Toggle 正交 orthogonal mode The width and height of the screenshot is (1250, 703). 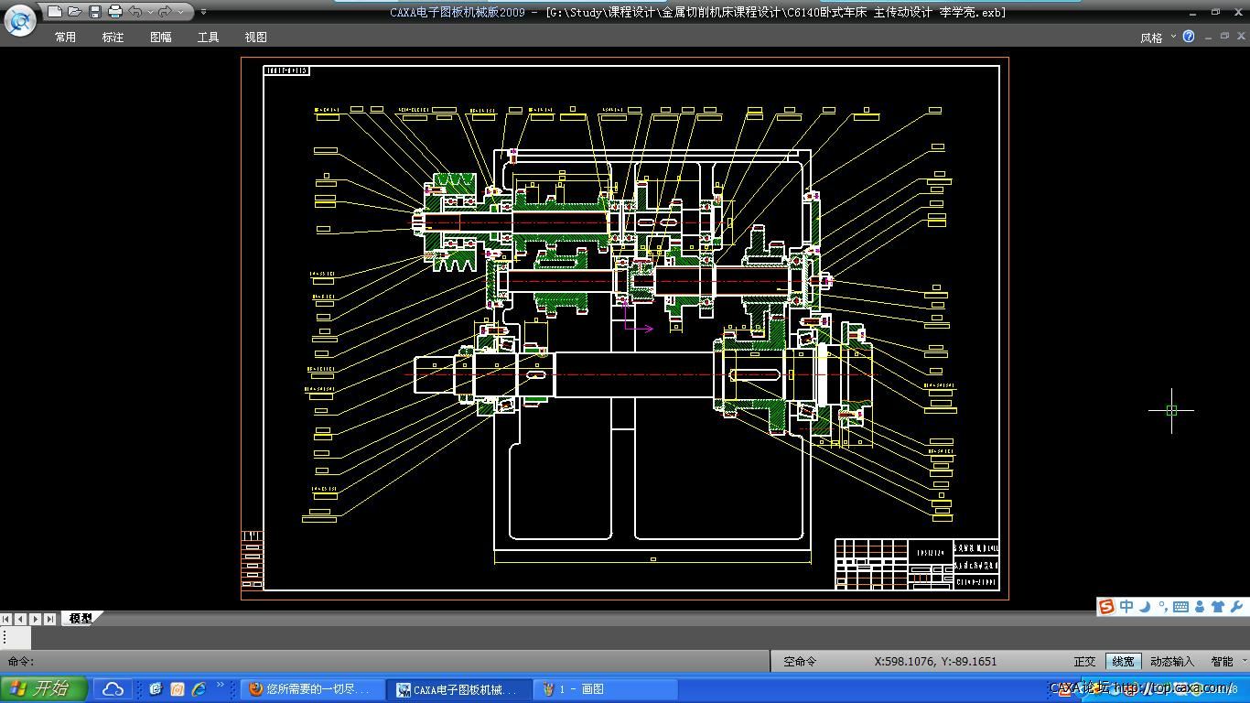click(x=1084, y=661)
